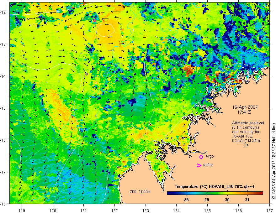Click the longitude axis label '127'
Viewport: 276px width, 213px height.
[269, 210]
